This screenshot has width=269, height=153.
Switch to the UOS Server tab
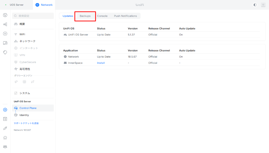pyautogui.click(x=16, y=5)
